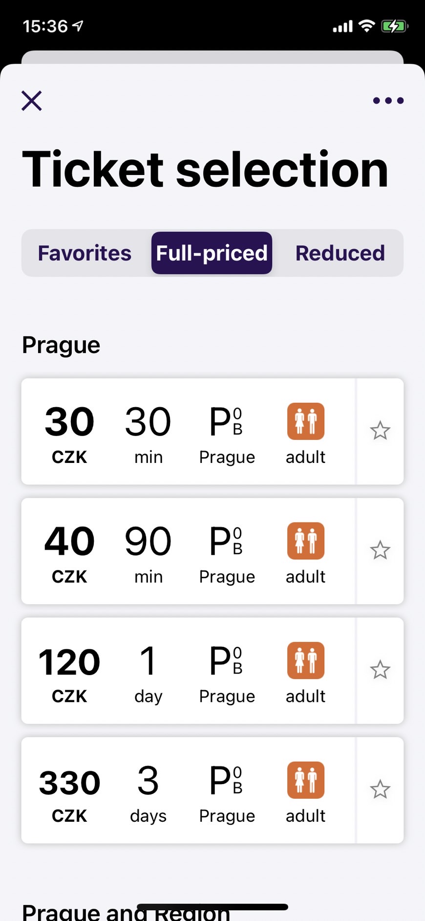Tap the P0B zone icon on 30 min ticket
425x921 pixels.
[226, 421]
